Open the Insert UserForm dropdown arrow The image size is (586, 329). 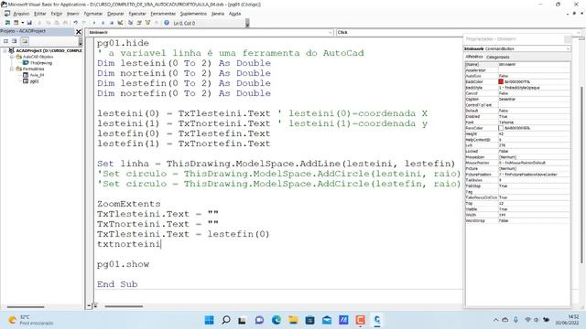[22, 23]
